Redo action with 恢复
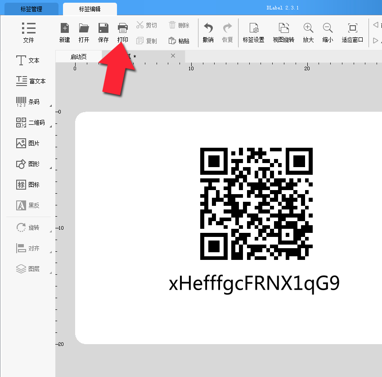Viewport: 382px width, 377px height. pos(228,33)
